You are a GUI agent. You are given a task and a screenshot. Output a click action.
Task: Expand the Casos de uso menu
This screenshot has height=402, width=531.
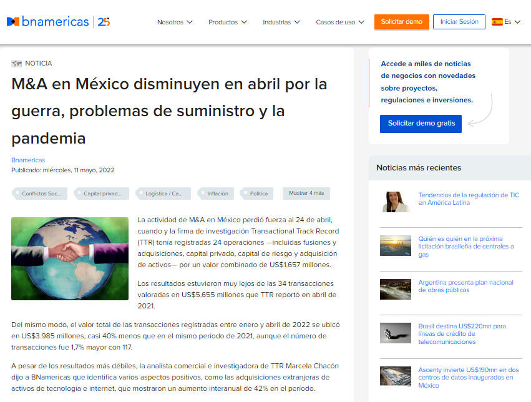click(x=340, y=22)
